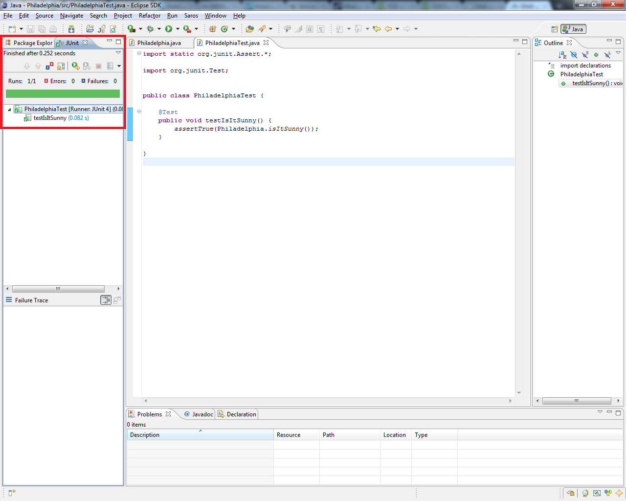Click the Last Edit Location arrow icon
Image resolution: width=626 pixels, height=501 pixels.
[377, 29]
